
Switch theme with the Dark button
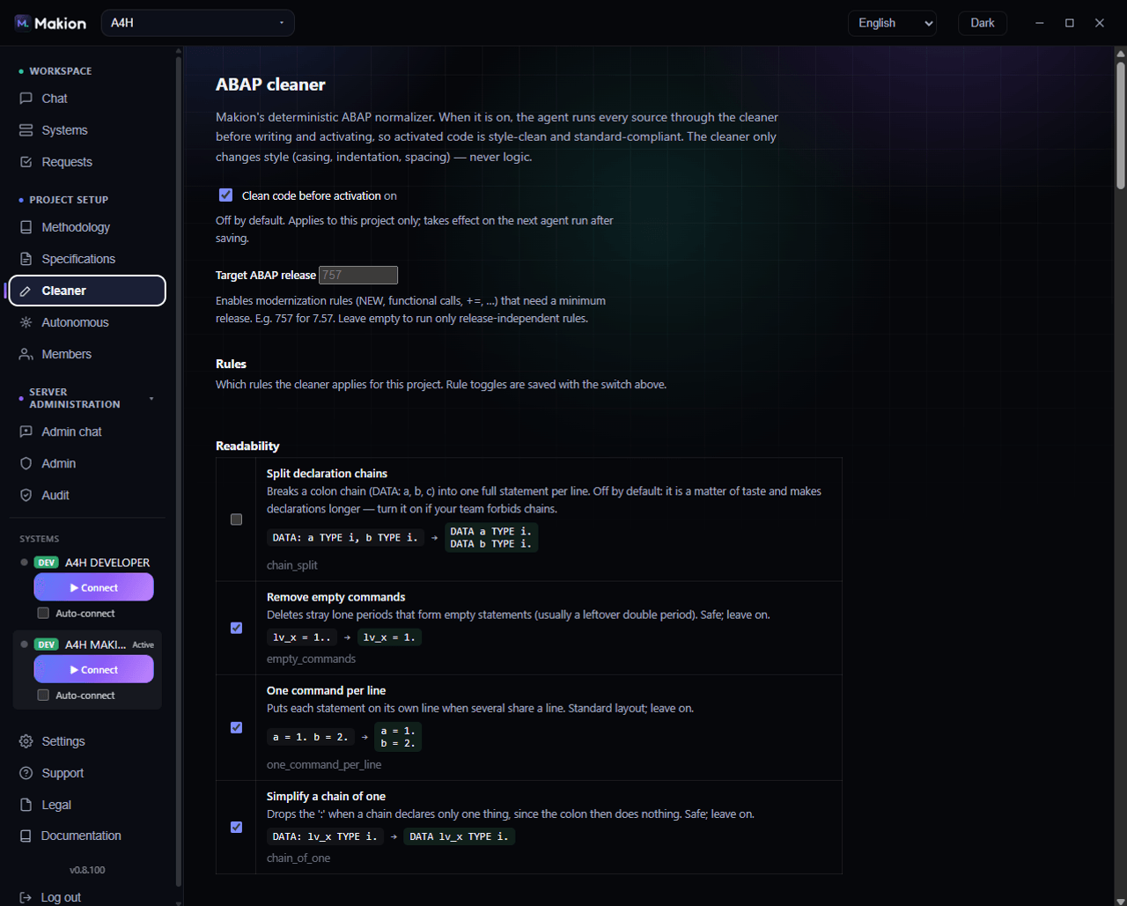click(983, 23)
